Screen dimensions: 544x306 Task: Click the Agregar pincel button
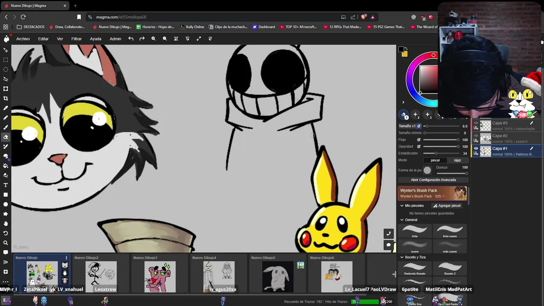tap(447, 206)
